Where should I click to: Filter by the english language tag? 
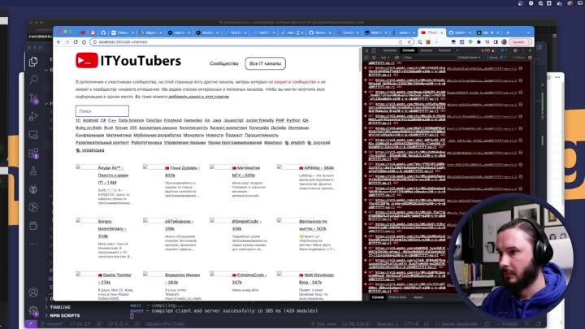coord(295,142)
